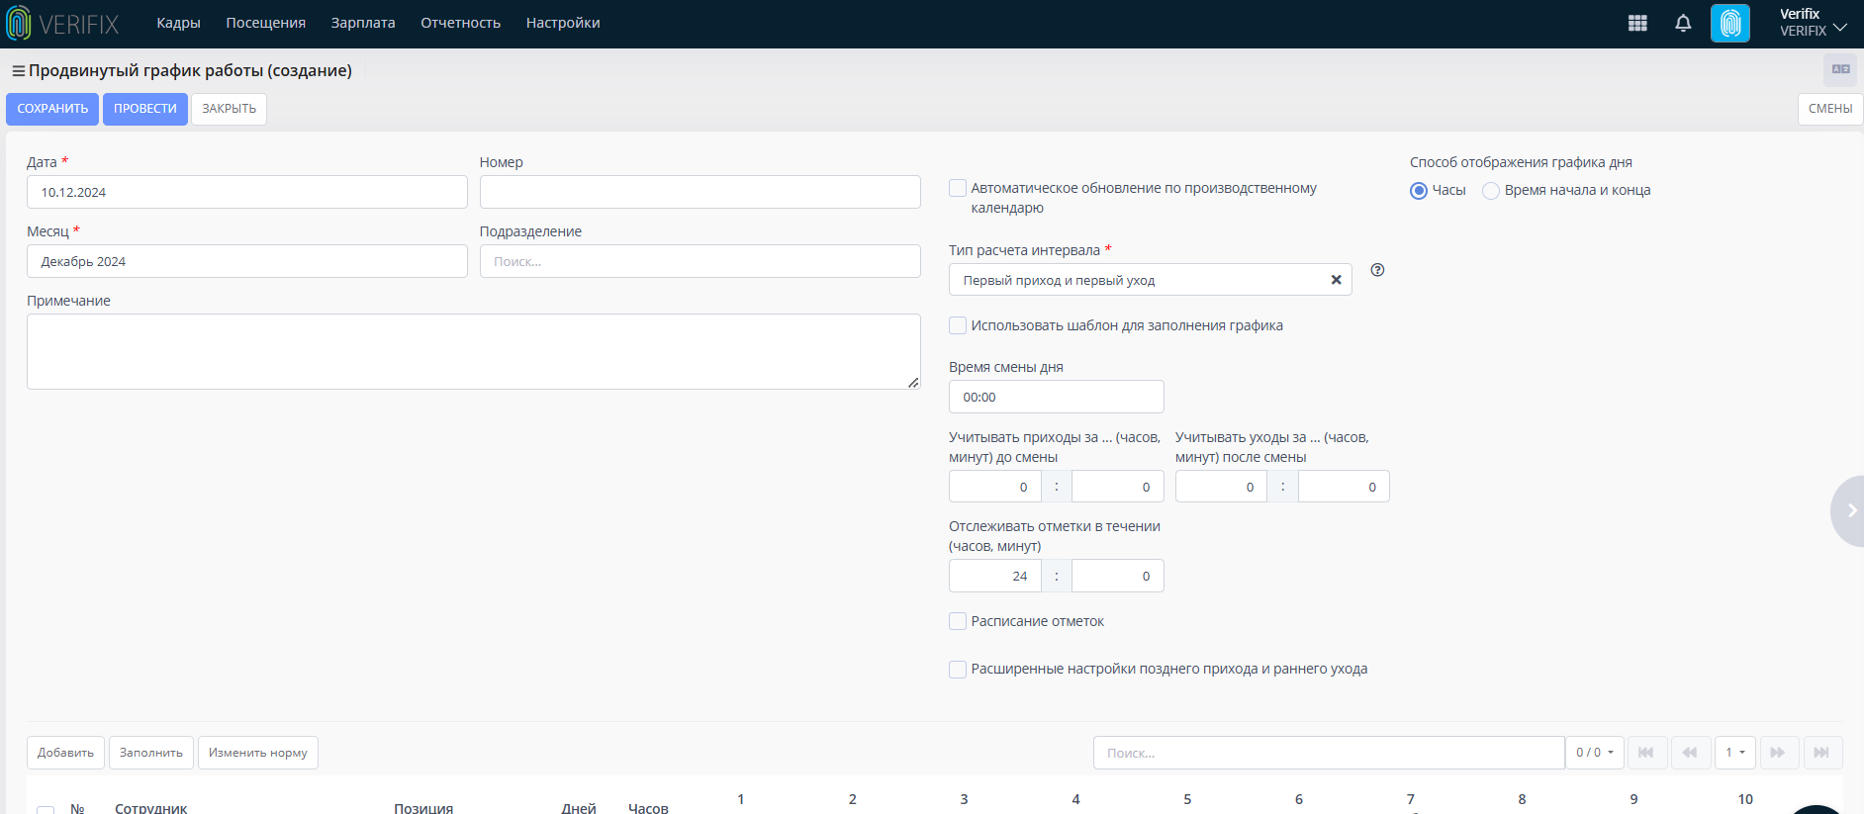
Task: Expand the right side panel arrow
Action: [1850, 510]
